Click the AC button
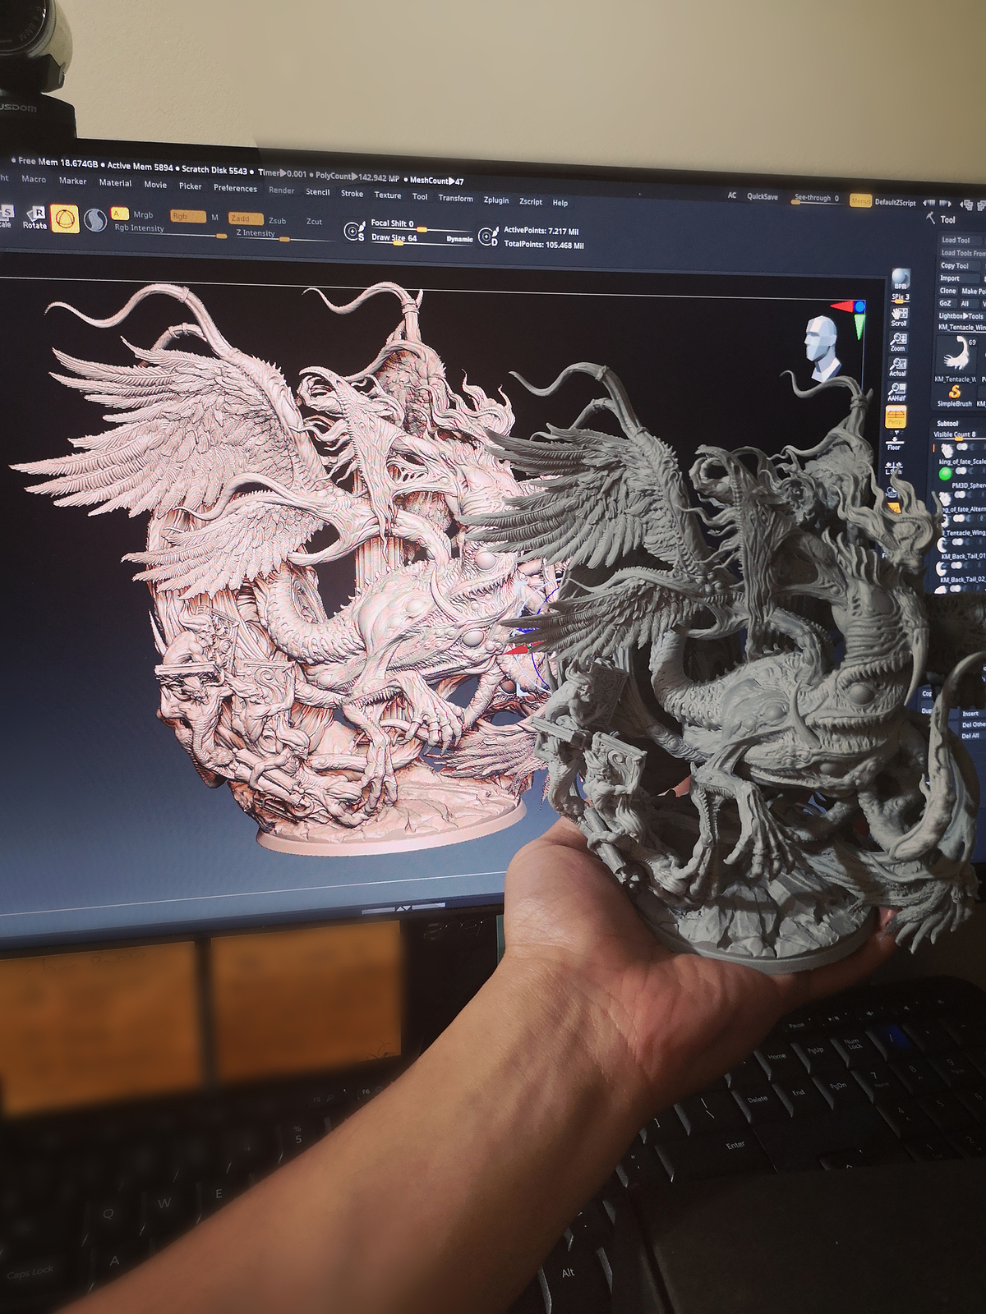986x1314 pixels. 732,195
